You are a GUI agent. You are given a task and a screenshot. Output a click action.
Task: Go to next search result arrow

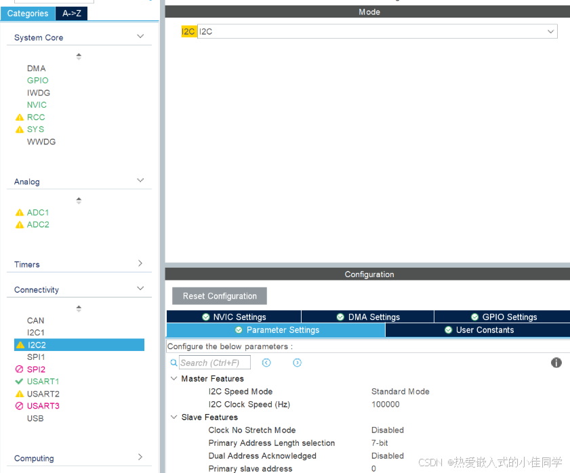pos(297,363)
